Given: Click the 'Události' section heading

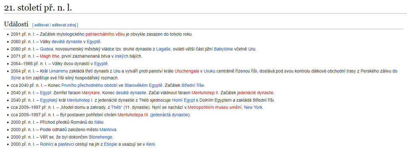Looking at the screenshot, I should pyautogui.click(x=16, y=24).
